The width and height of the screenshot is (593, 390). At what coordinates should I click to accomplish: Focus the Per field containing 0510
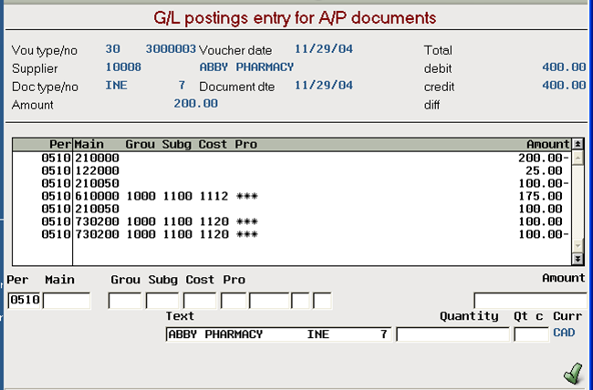point(25,301)
